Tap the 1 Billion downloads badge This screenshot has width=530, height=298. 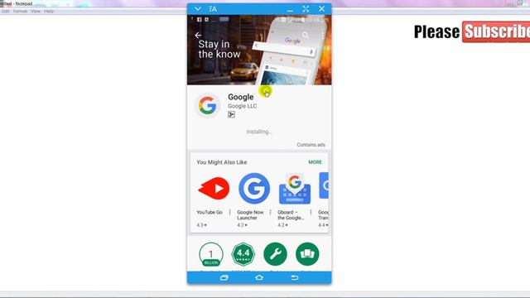pyautogui.click(x=211, y=254)
